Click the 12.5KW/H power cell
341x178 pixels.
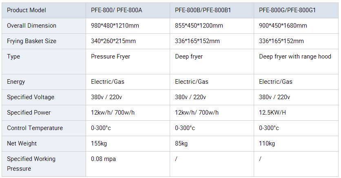(272, 113)
